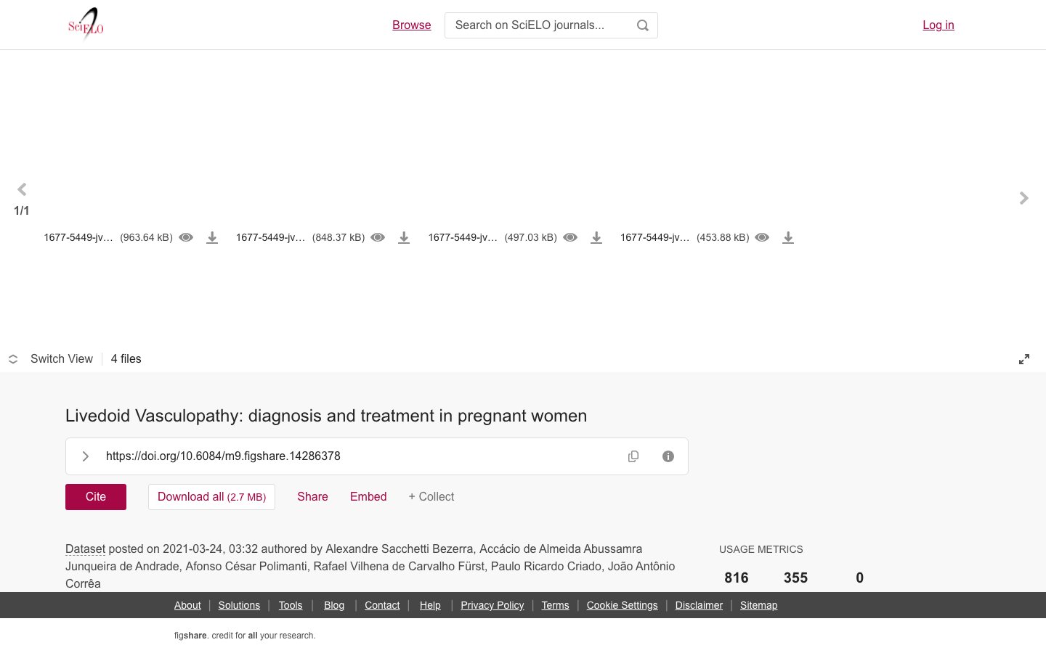Click the search magnifier icon
Image resolution: width=1046 pixels, height=653 pixels.
click(x=643, y=25)
